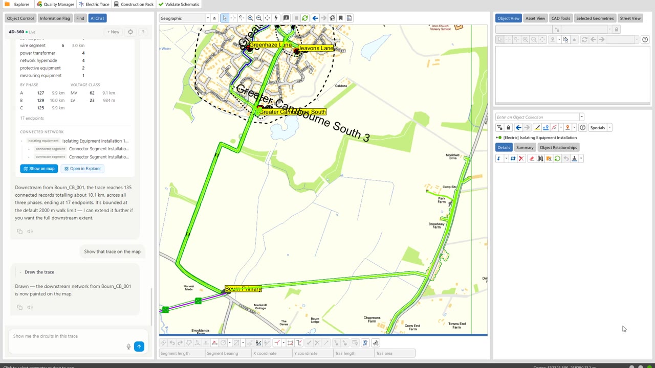Click the Isolating Equipment Installation connected network row
The image size is (655, 368).
click(75, 141)
